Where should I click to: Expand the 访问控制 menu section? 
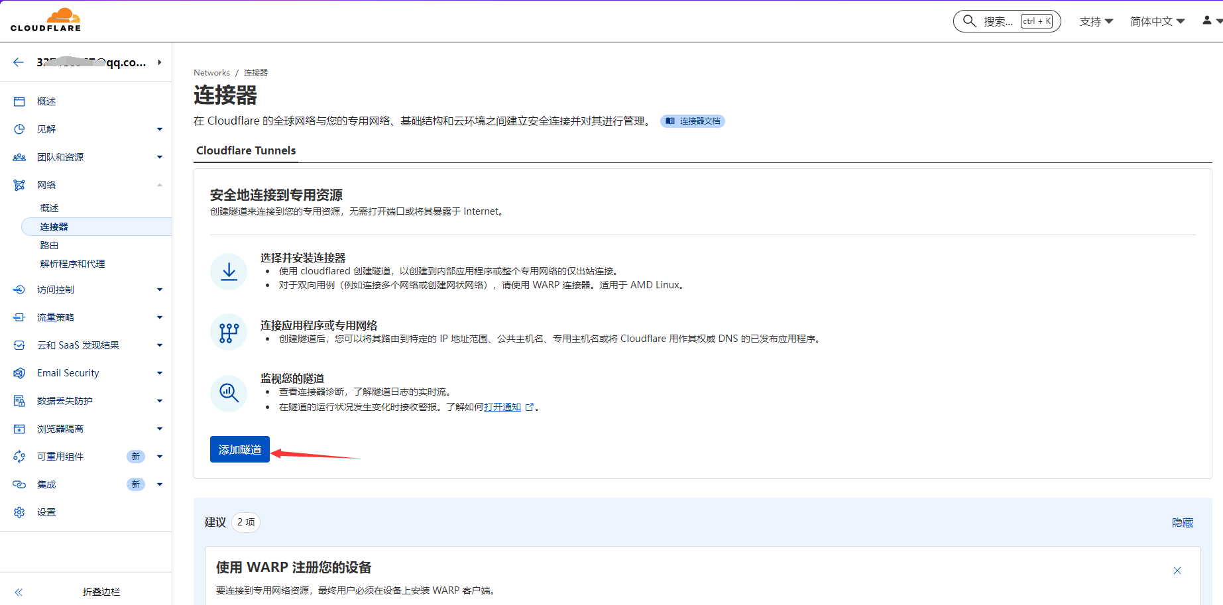pyautogui.click(x=159, y=290)
